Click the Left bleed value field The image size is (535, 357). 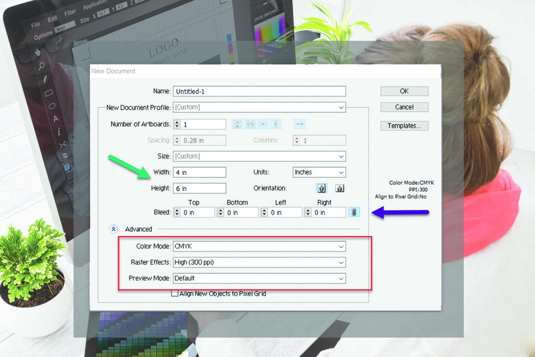click(285, 212)
